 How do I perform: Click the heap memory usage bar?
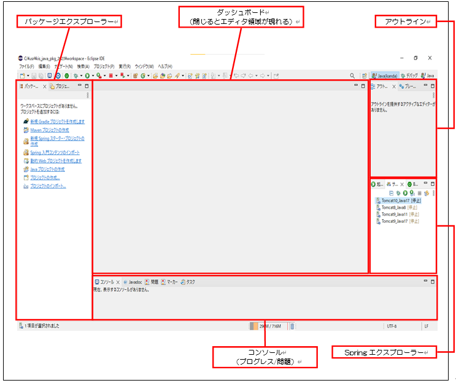pos(269,327)
